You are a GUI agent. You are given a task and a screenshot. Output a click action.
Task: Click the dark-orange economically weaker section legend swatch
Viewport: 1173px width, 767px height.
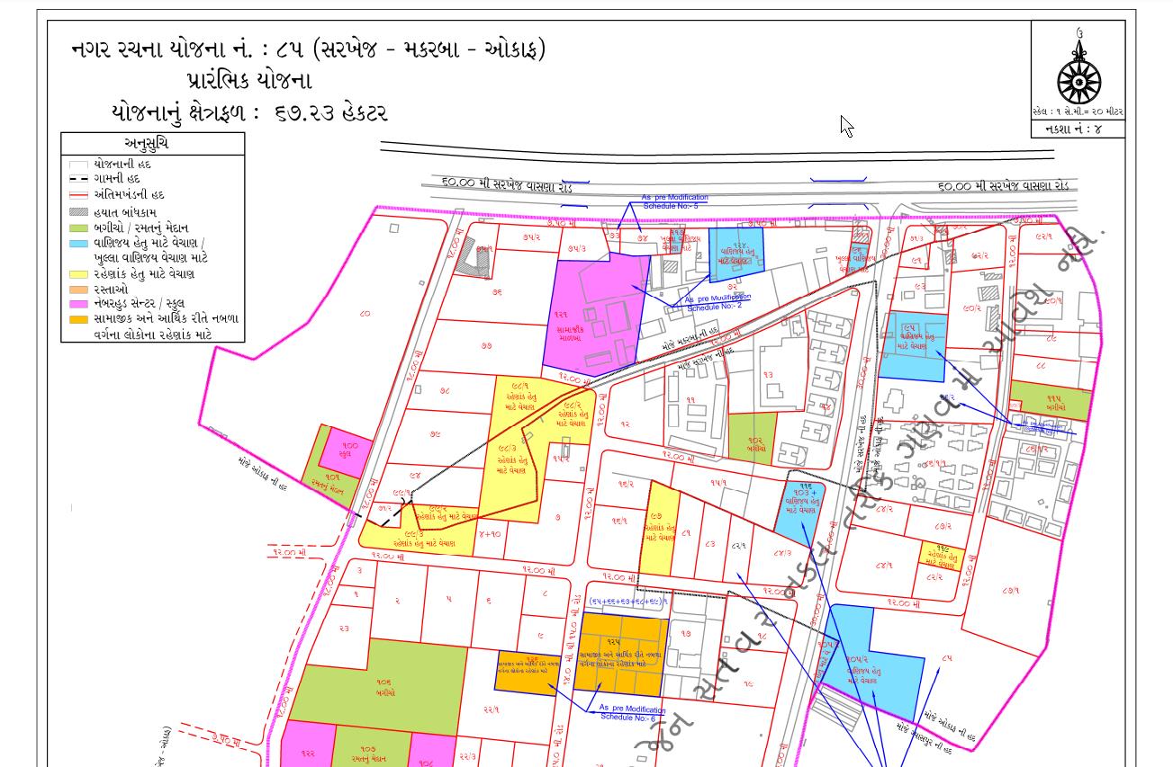[77, 319]
